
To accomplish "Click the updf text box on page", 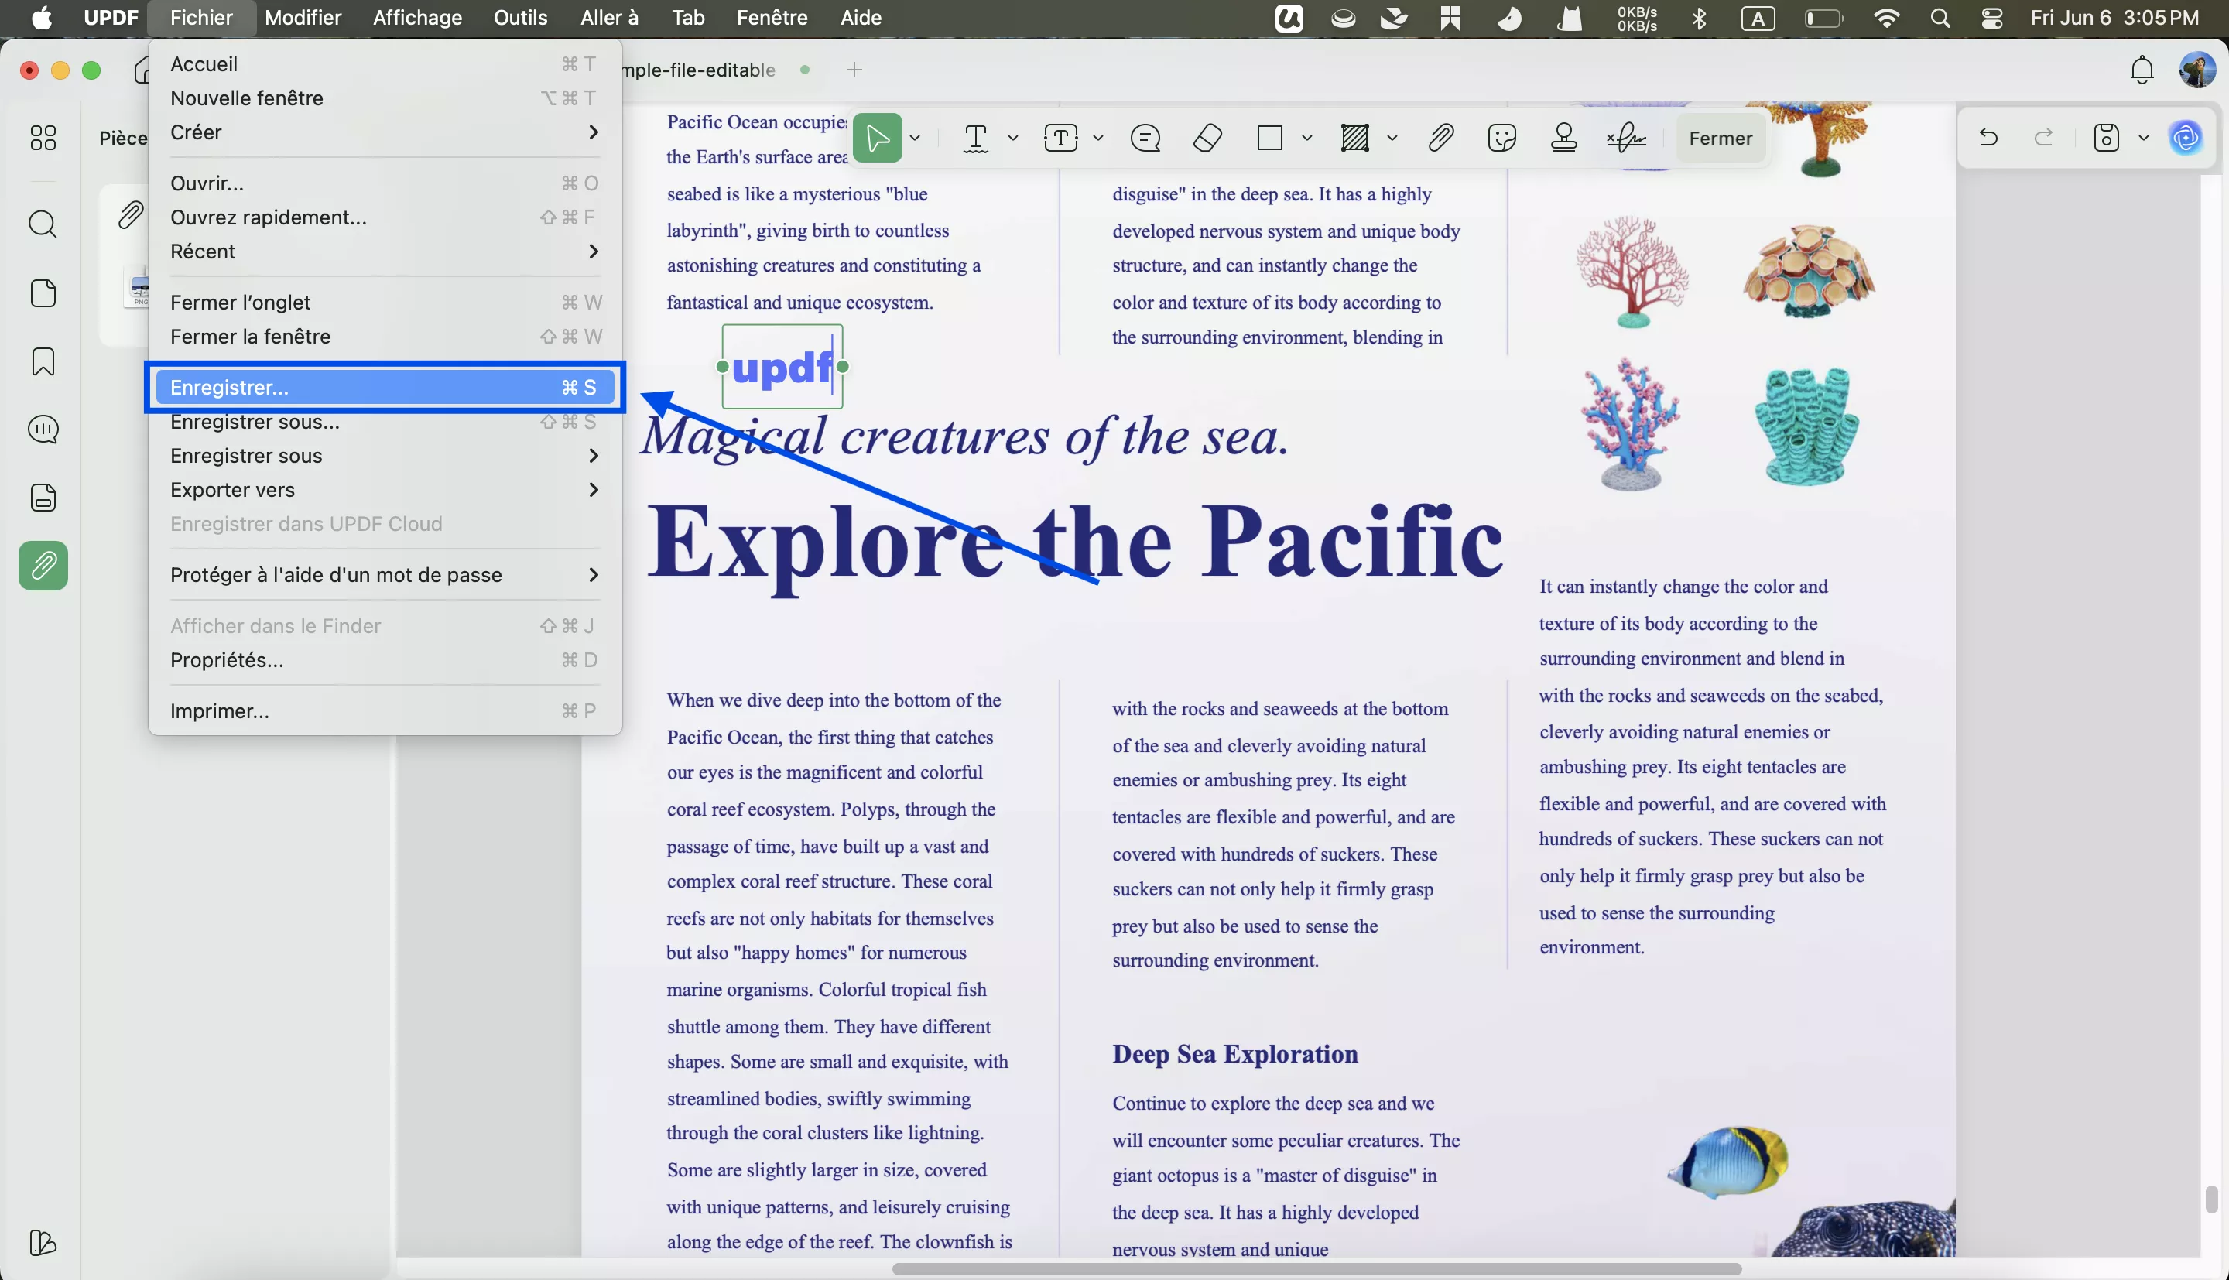I will (x=782, y=367).
